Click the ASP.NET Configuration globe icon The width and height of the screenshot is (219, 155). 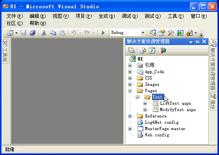[x=163, y=50]
